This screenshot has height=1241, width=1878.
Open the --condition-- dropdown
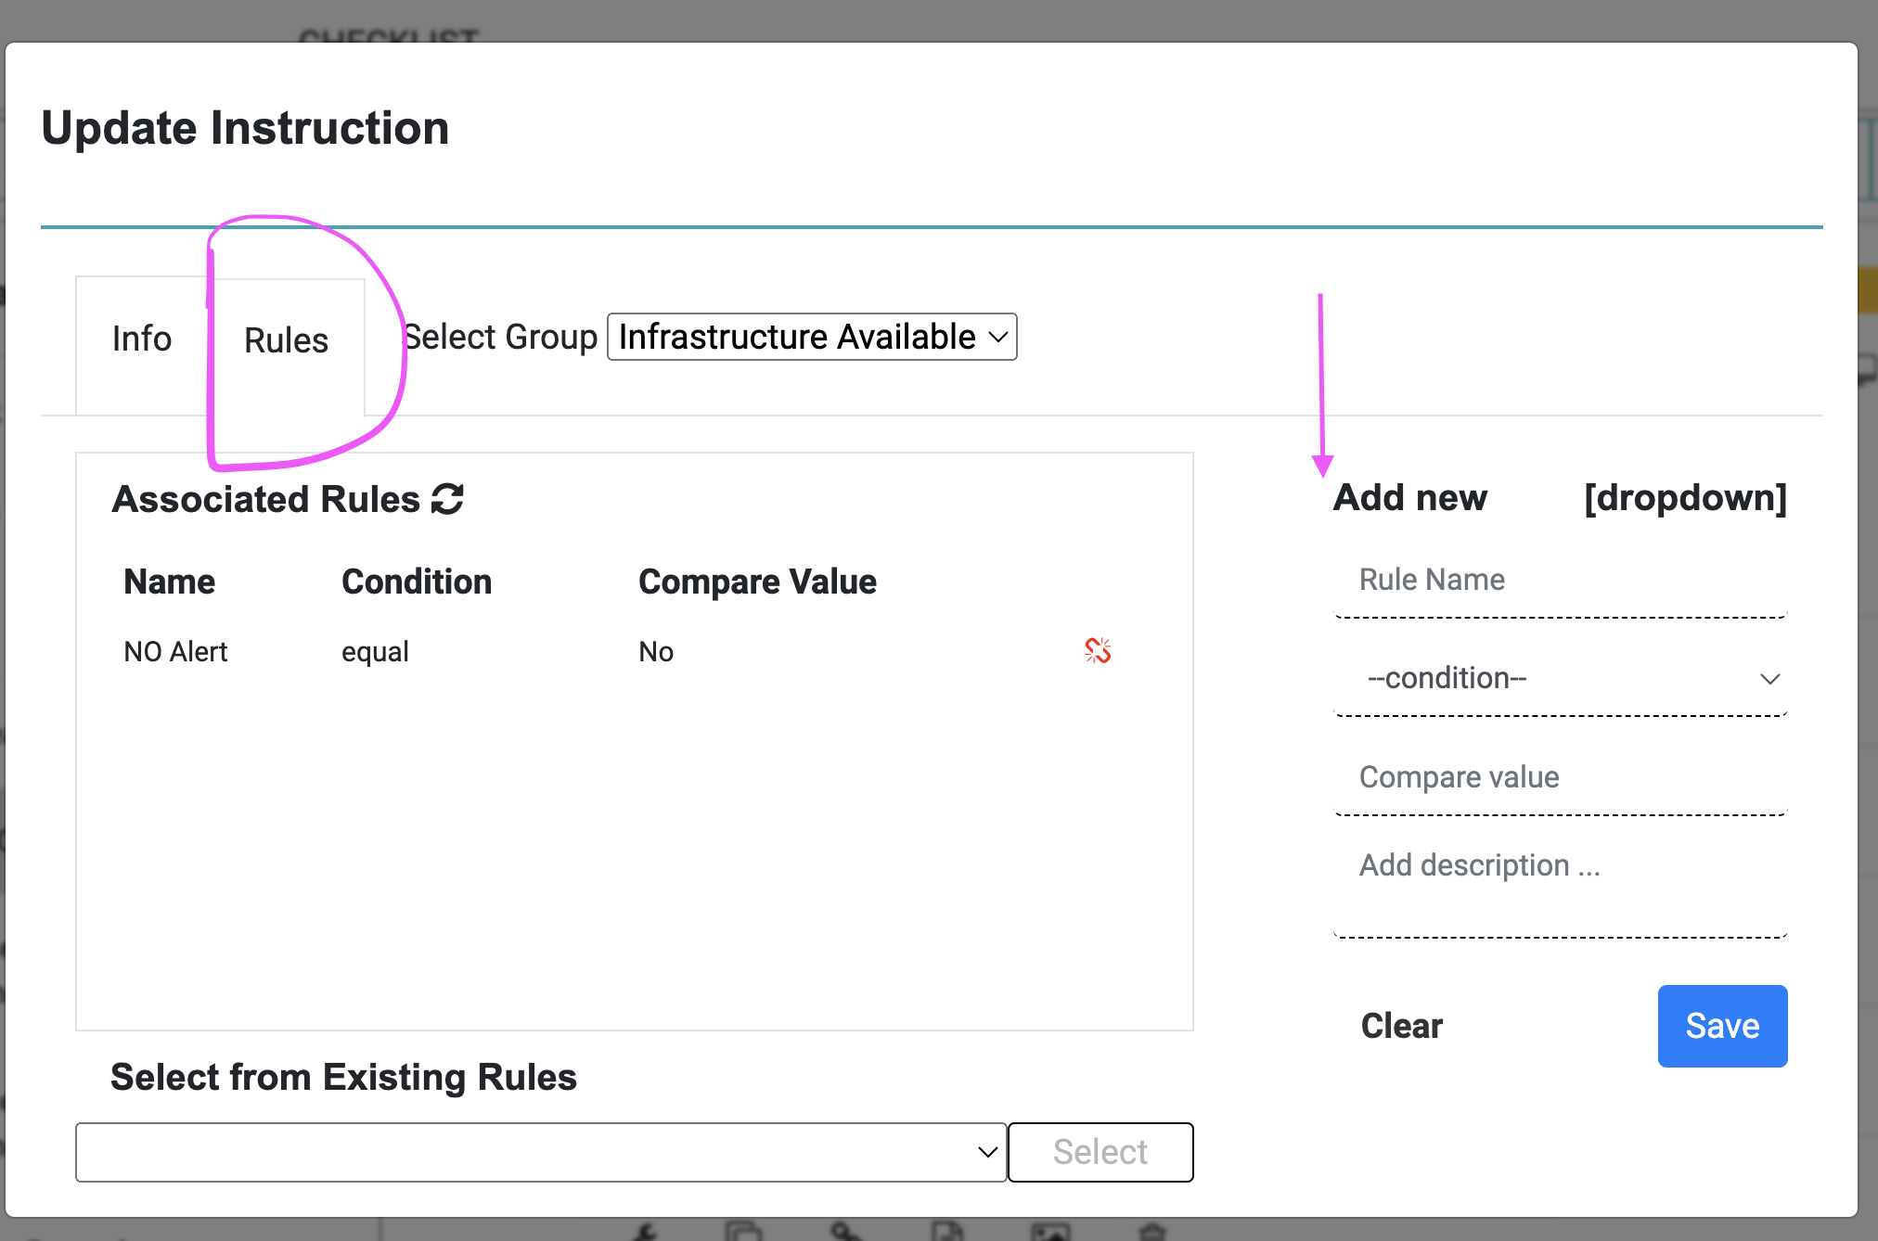tap(1561, 678)
